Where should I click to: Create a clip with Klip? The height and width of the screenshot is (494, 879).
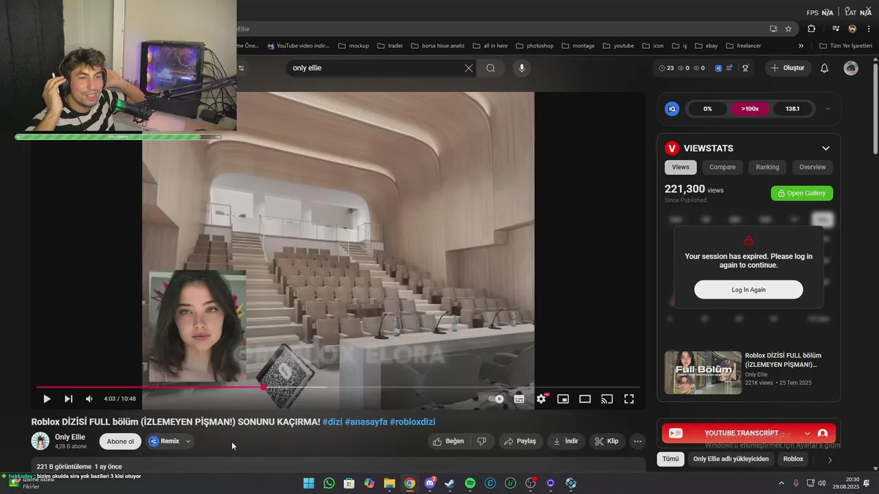click(606, 441)
